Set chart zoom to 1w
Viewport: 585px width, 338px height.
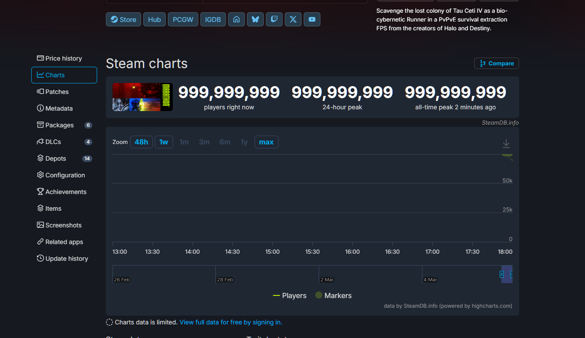pos(164,142)
